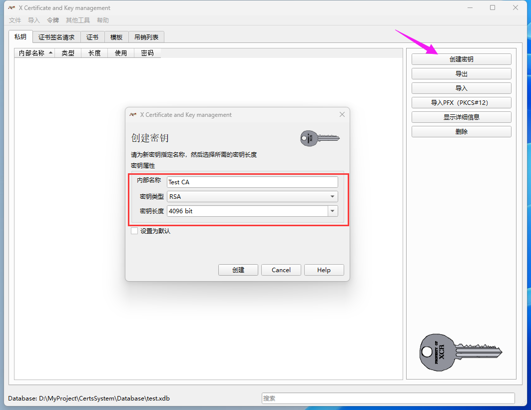Screen dimensions: 531x410
Task: Enable the 设置为默认 checkbox
Action: tap(134, 231)
